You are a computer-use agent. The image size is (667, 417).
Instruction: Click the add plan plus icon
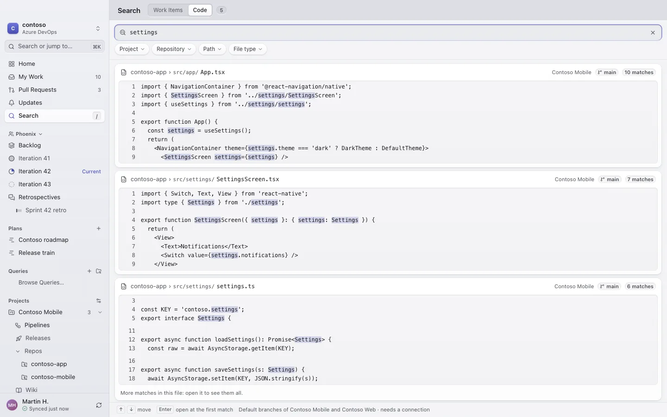pos(99,228)
